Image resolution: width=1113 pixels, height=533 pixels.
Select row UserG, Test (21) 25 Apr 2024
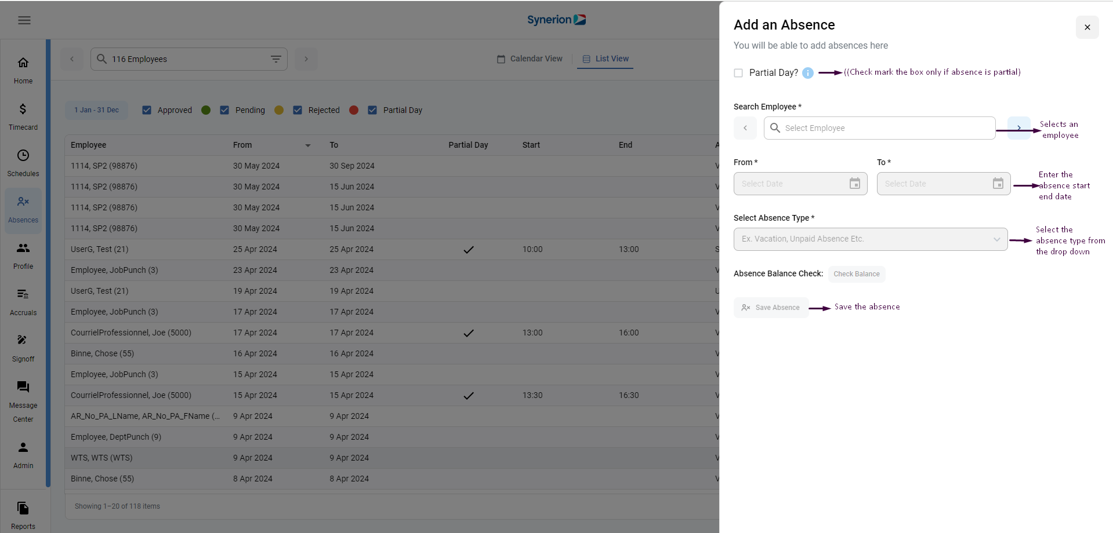point(392,250)
